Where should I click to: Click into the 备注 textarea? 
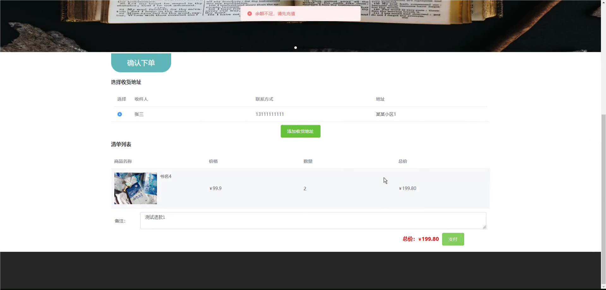click(x=313, y=221)
